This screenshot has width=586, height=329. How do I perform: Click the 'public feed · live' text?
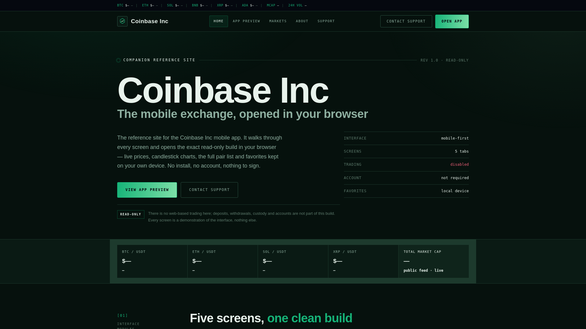coord(423,271)
